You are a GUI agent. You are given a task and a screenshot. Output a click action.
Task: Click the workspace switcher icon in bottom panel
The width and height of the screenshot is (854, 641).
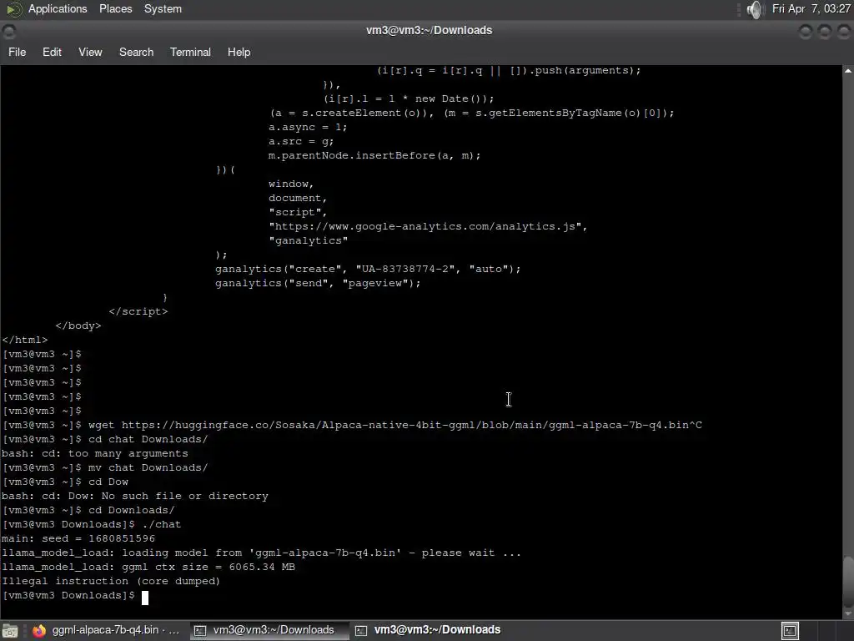(790, 631)
